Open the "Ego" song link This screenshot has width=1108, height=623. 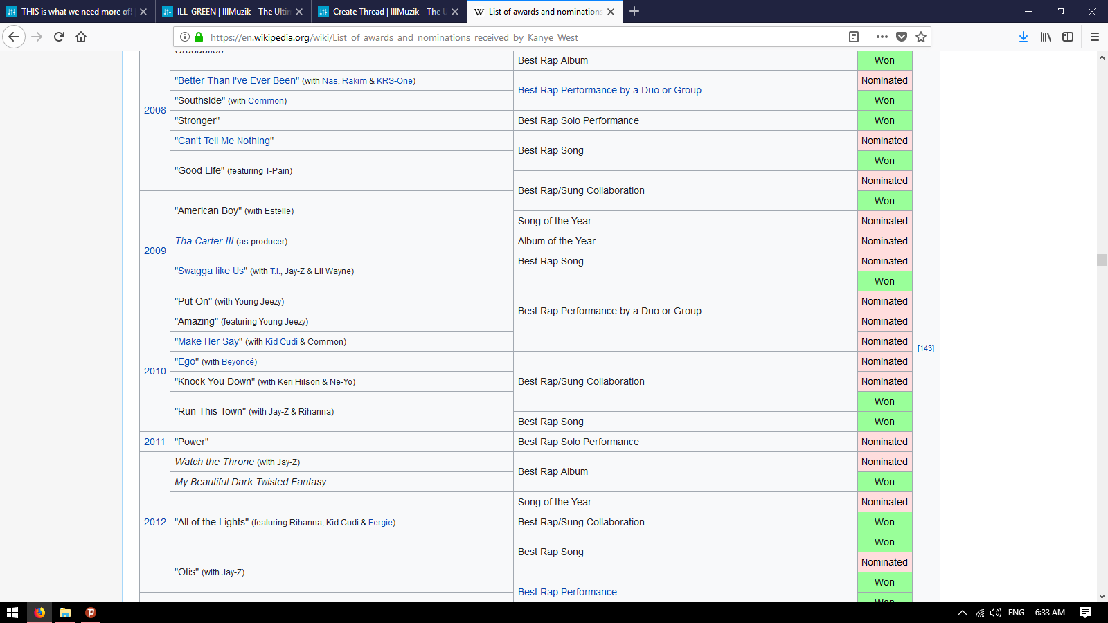click(x=187, y=361)
